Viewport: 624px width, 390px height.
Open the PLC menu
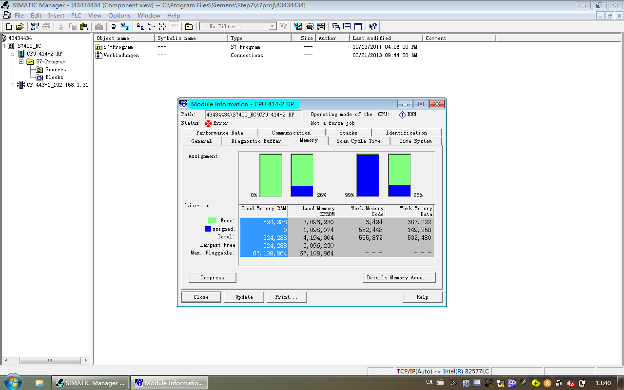76,16
